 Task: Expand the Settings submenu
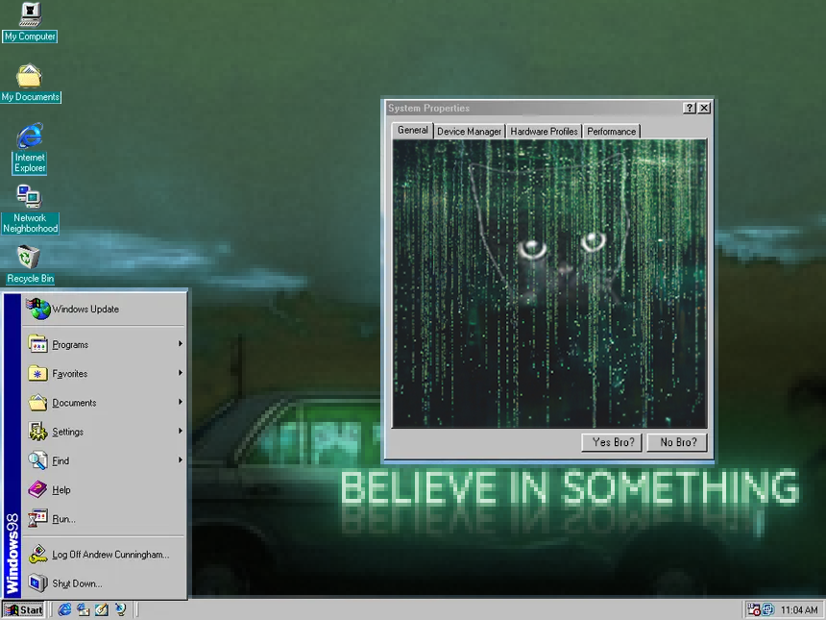pos(104,432)
